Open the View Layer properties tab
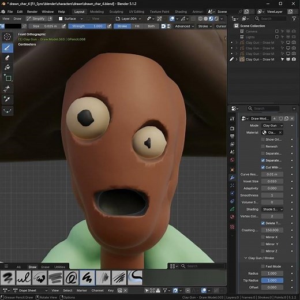 (232, 144)
